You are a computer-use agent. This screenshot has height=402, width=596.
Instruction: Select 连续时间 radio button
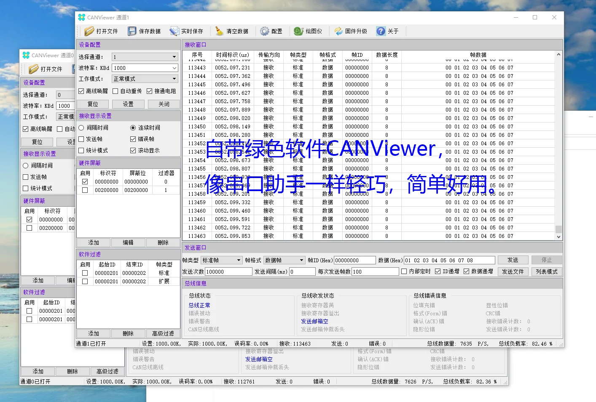click(x=133, y=128)
